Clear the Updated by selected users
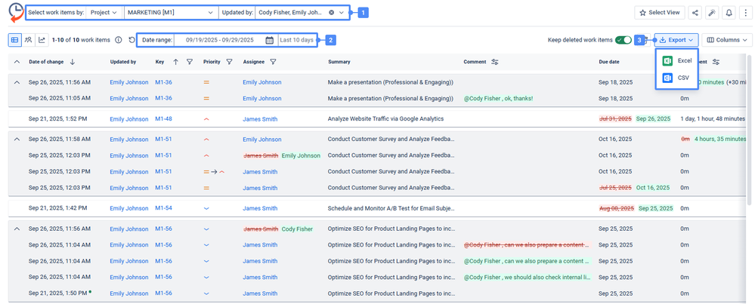This screenshot has height=304, width=755. [x=331, y=13]
